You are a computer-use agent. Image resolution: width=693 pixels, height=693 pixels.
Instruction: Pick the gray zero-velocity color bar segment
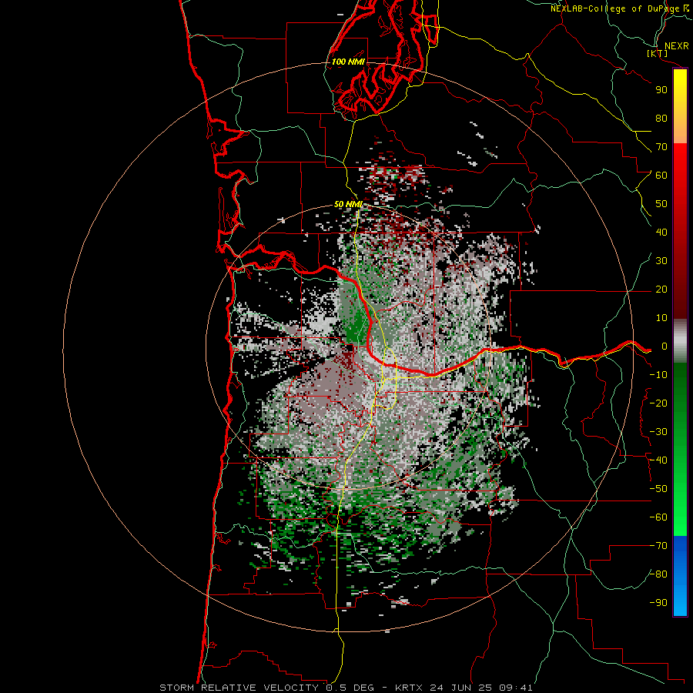tap(680, 340)
